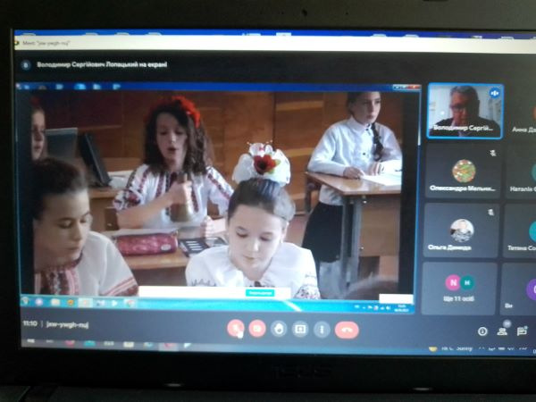The image size is (536, 402).
Task: Raise your hand in the meeting
Action: pyautogui.click(x=279, y=329)
